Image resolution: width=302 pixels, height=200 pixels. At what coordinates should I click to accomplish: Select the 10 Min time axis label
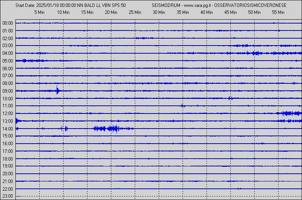point(63,12)
